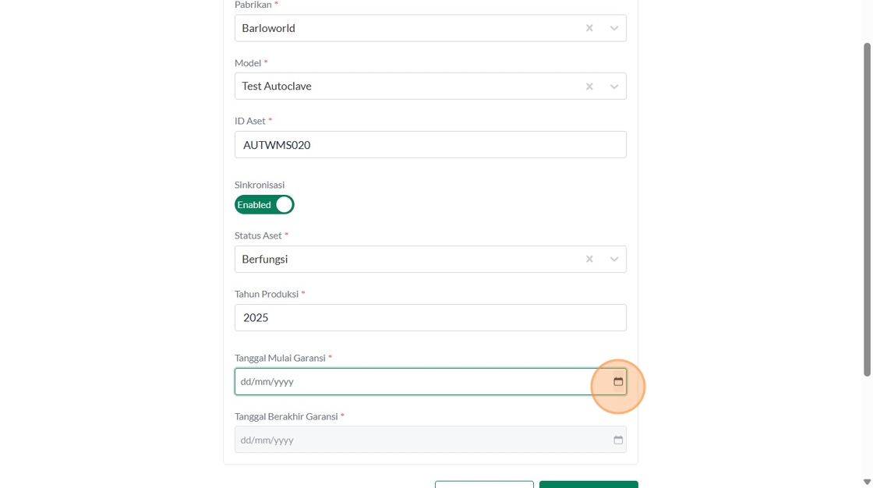Expand the Pabrikan dropdown chevron
The height and width of the screenshot is (488, 873).
[x=614, y=28]
